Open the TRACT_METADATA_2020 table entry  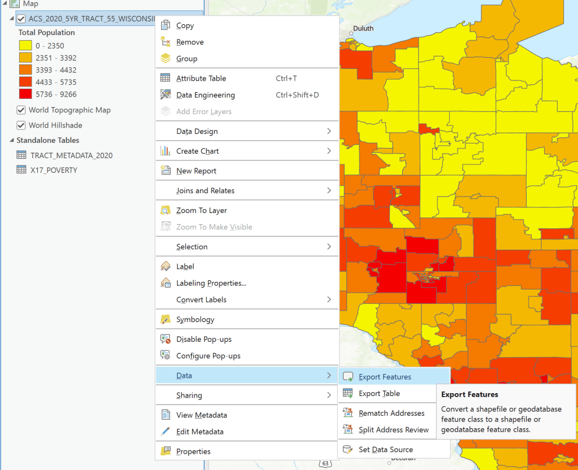pos(71,155)
